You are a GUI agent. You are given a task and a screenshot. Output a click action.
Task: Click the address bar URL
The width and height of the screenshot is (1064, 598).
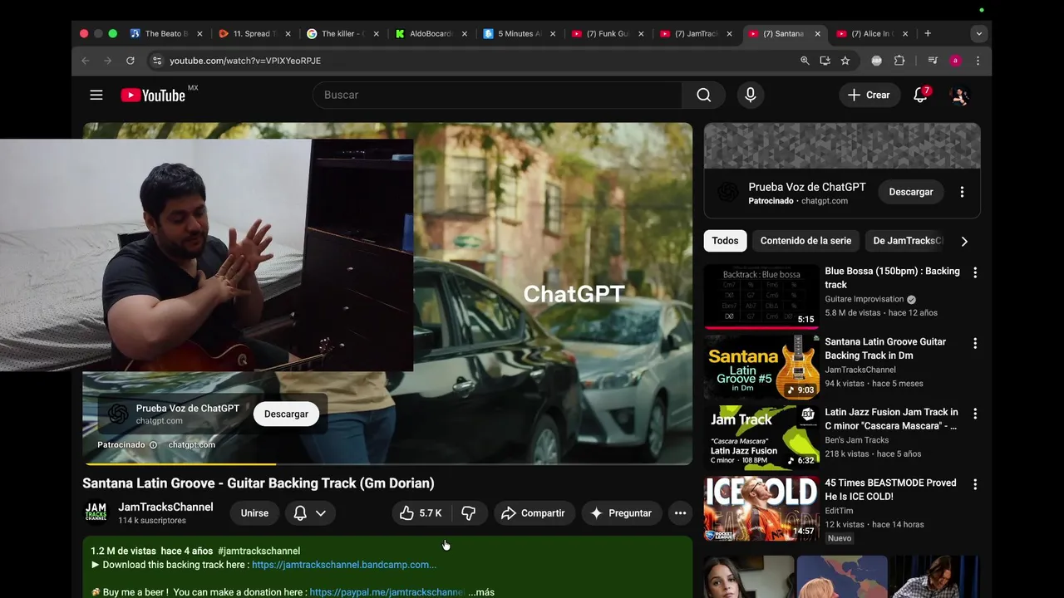(245, 61)
